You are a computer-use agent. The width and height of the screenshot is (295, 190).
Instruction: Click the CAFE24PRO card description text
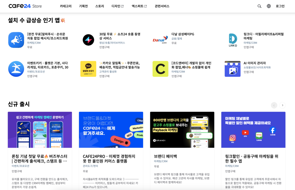point(111,183)
